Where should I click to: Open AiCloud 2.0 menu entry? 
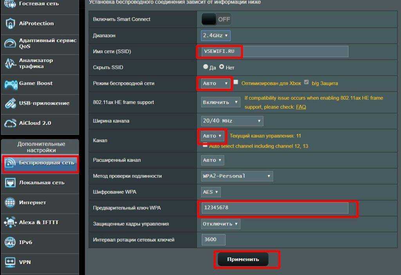click(x=40, y=124)
